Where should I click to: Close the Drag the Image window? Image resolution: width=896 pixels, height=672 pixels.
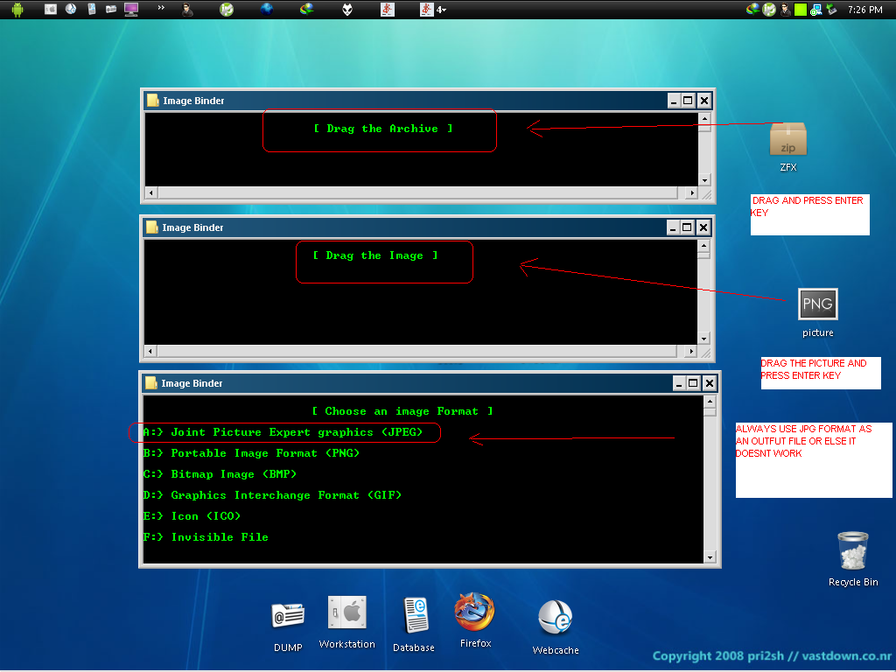pos(703,227)
